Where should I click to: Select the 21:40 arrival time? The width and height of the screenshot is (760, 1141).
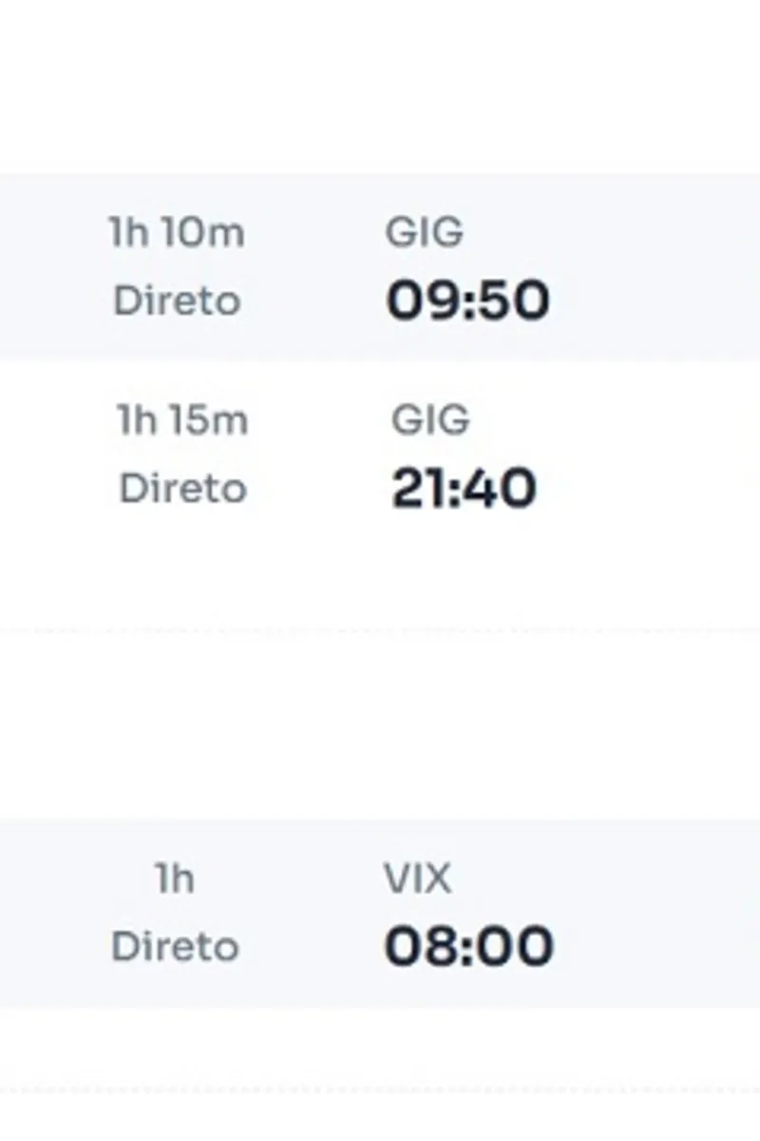click(x=464, y=489)
